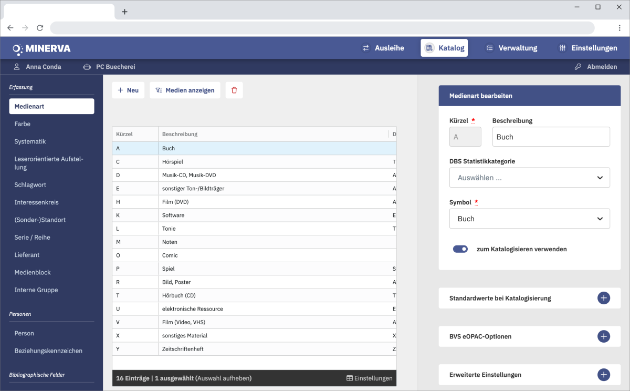Open a new browser tab
This screenshot has width=630, height=391.
[x=124, y=12]
